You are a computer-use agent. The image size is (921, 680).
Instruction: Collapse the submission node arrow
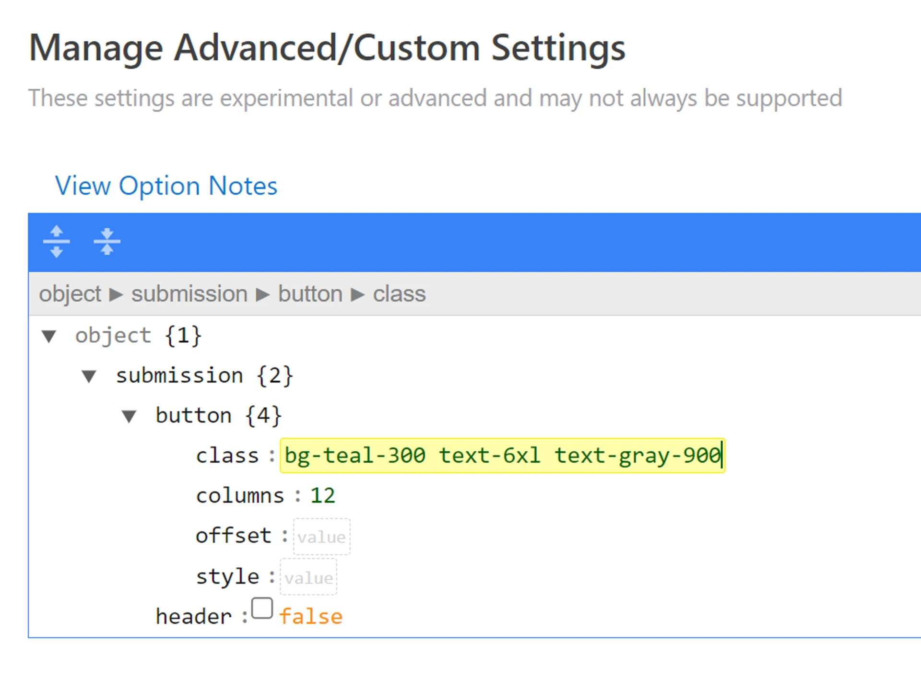point(89,376)
